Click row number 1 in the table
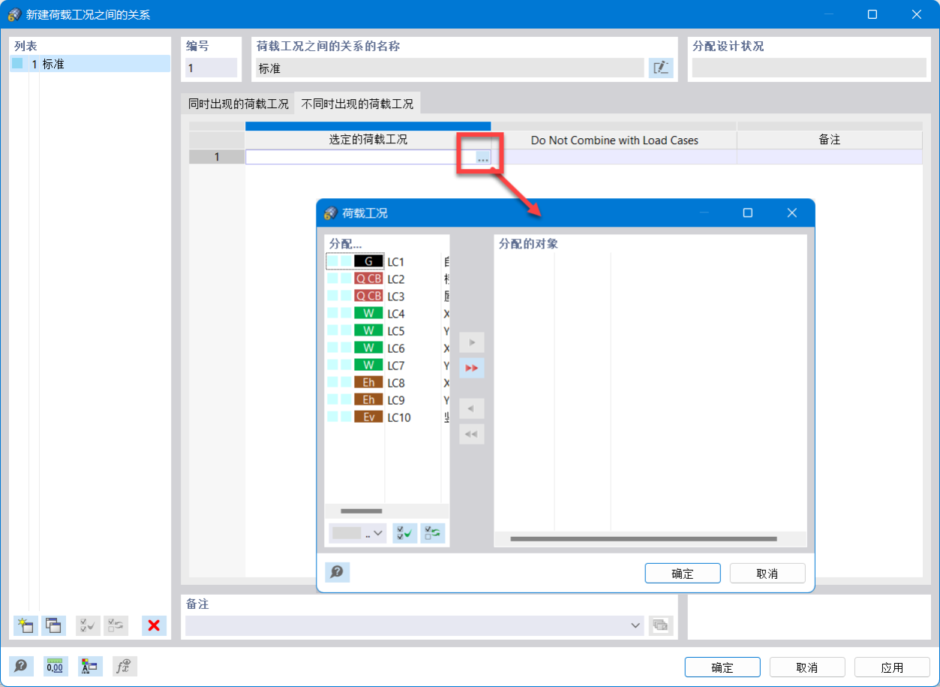The image size is (940, 687). click(x=217, y=157)
